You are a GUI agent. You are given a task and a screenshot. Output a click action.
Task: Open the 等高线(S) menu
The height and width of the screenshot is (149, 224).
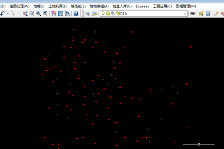point(78,6)
